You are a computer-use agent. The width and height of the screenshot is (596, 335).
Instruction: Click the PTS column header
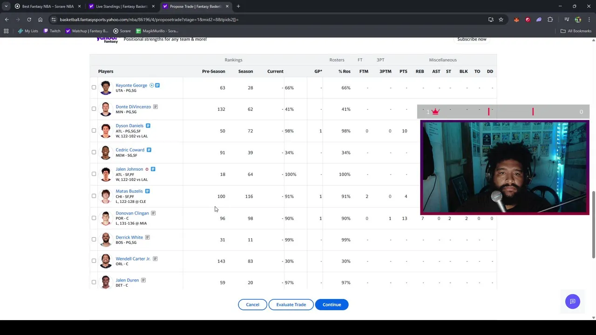403,72
